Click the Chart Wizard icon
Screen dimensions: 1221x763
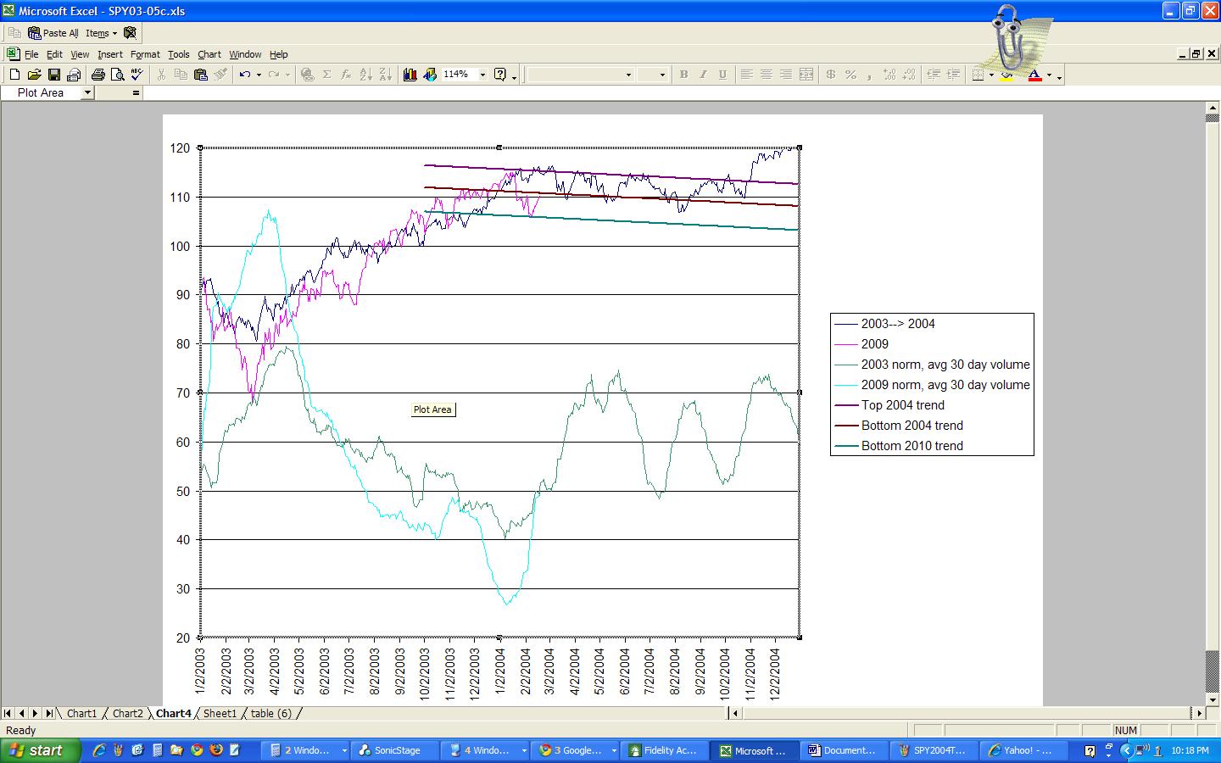coord(410,75)
